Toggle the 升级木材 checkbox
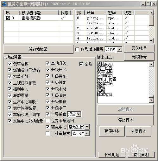 click(x=47, y=89)
